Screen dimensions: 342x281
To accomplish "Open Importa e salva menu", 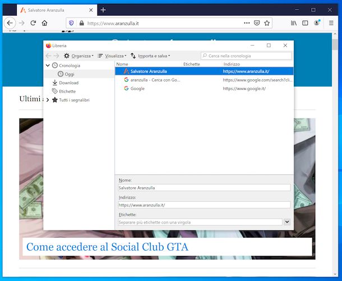I will tap(150, 56).
